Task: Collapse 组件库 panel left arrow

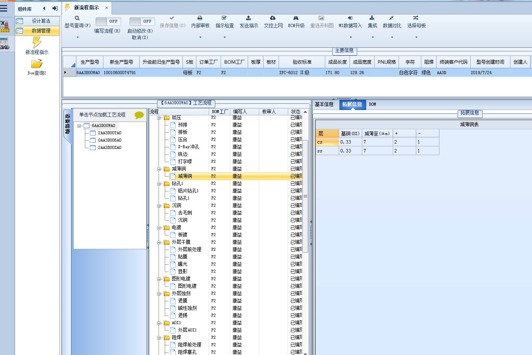Action: click(44, 8)
